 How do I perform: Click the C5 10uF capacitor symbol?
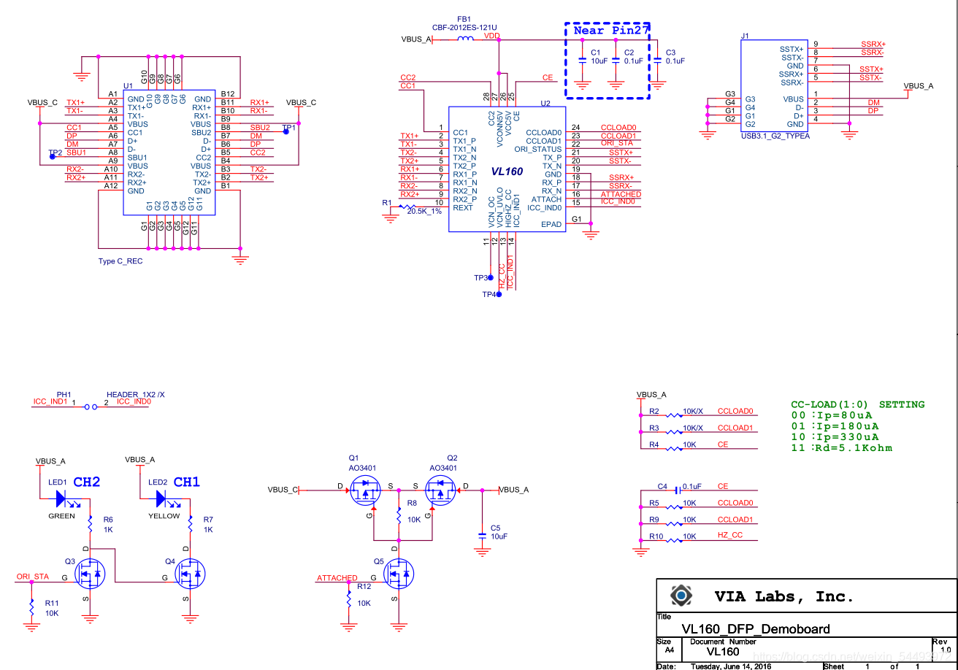tap(481, 536)
